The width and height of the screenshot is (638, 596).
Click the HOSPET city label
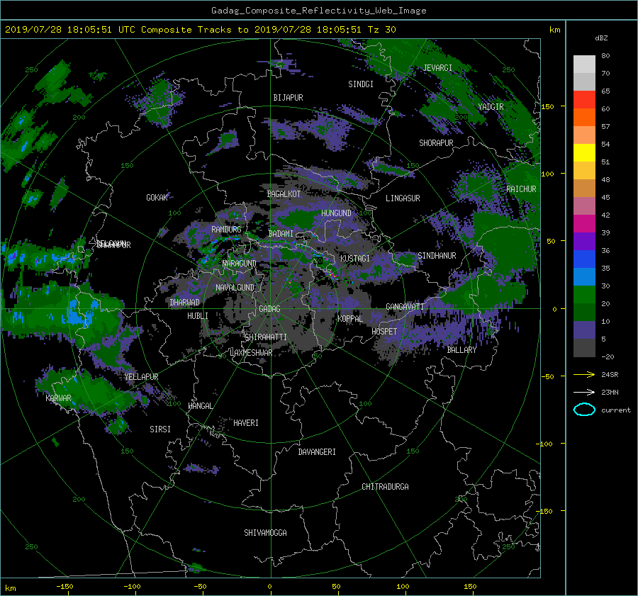[384, 332]
